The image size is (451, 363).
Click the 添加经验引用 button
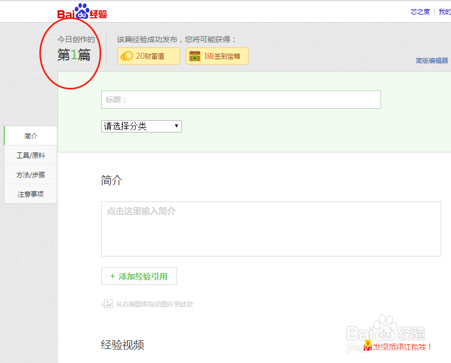pyautogui.click(x=139, y=276)
